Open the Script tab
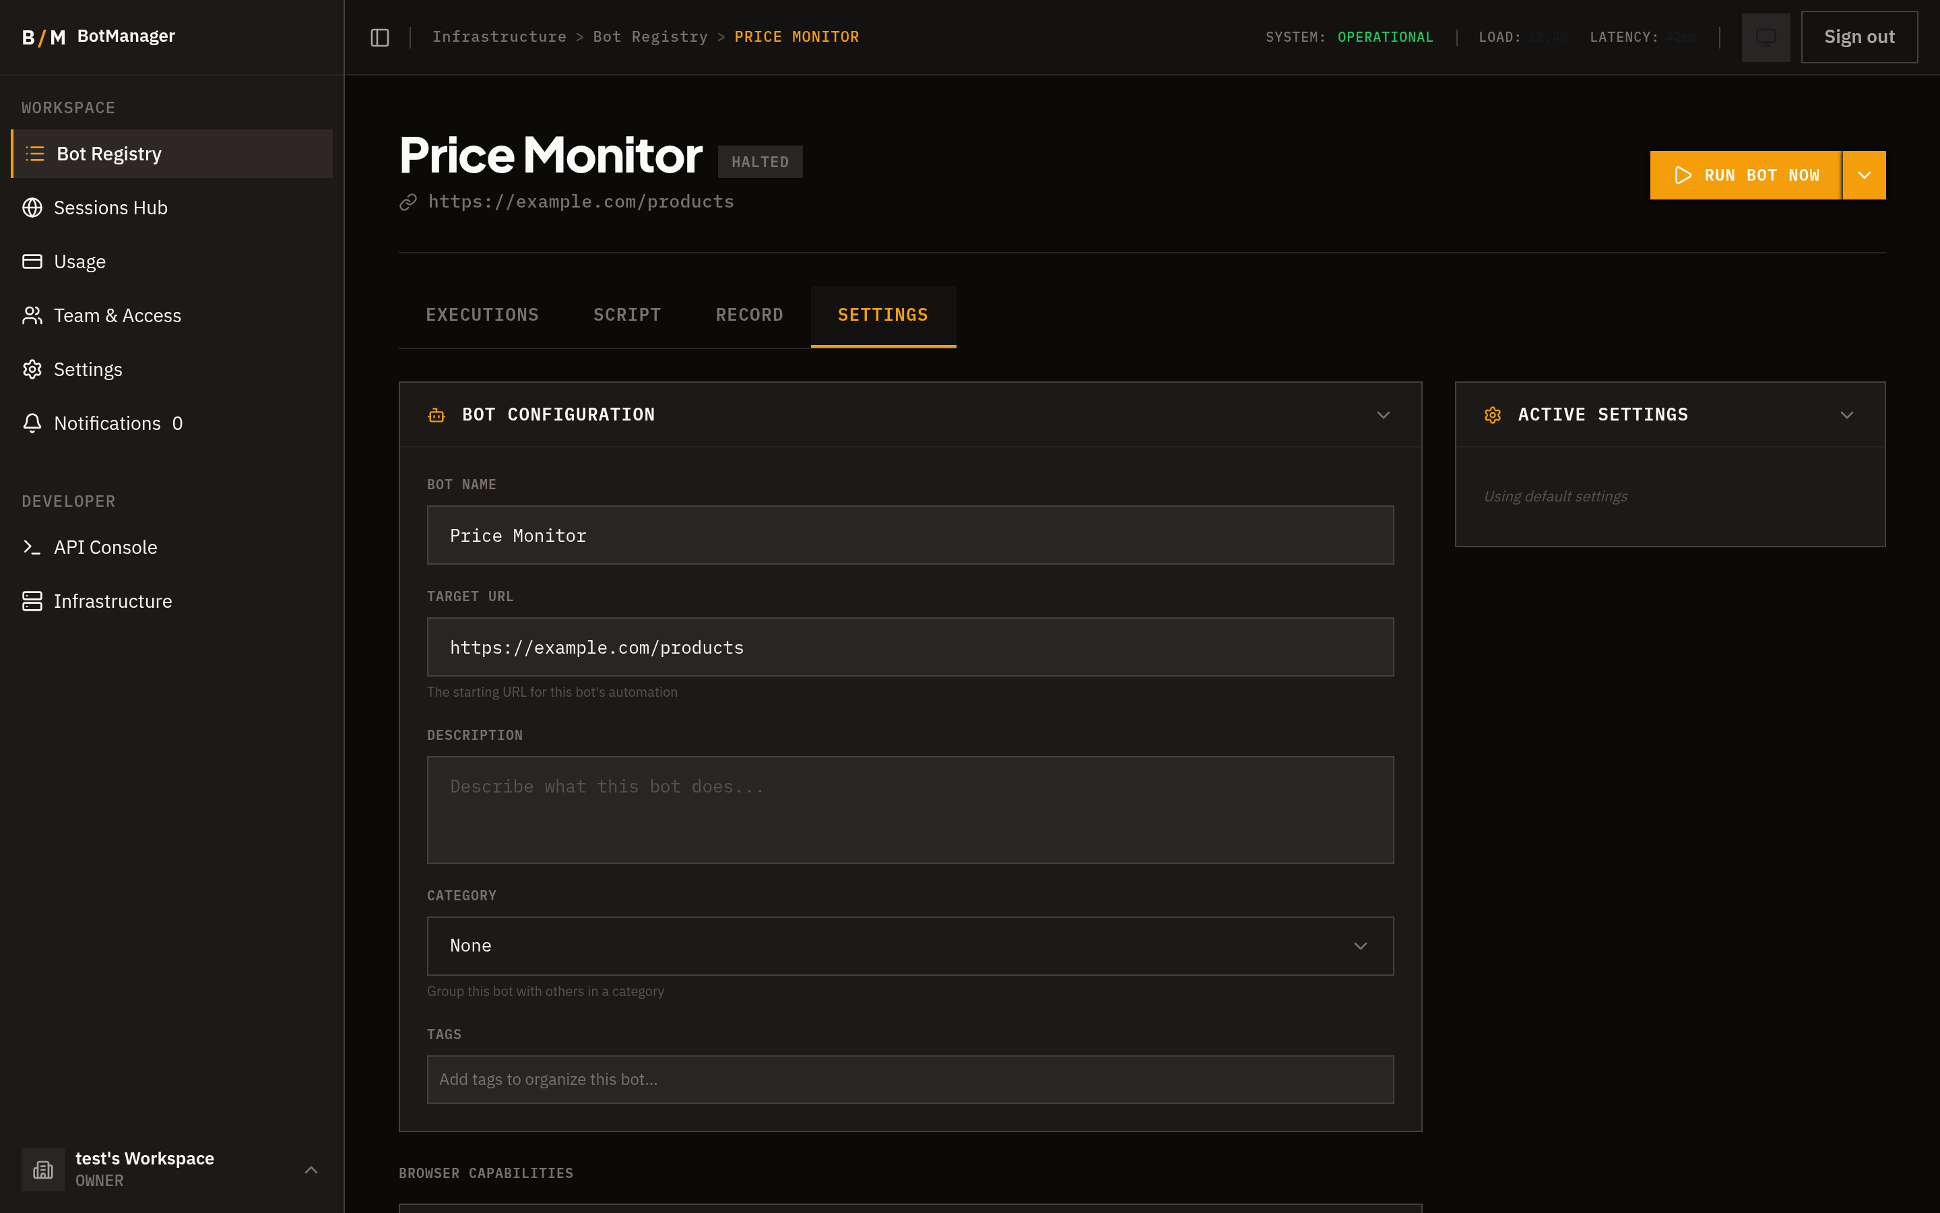The height and width of the screenshot is (1213, 1940). (x=627, y=315)
